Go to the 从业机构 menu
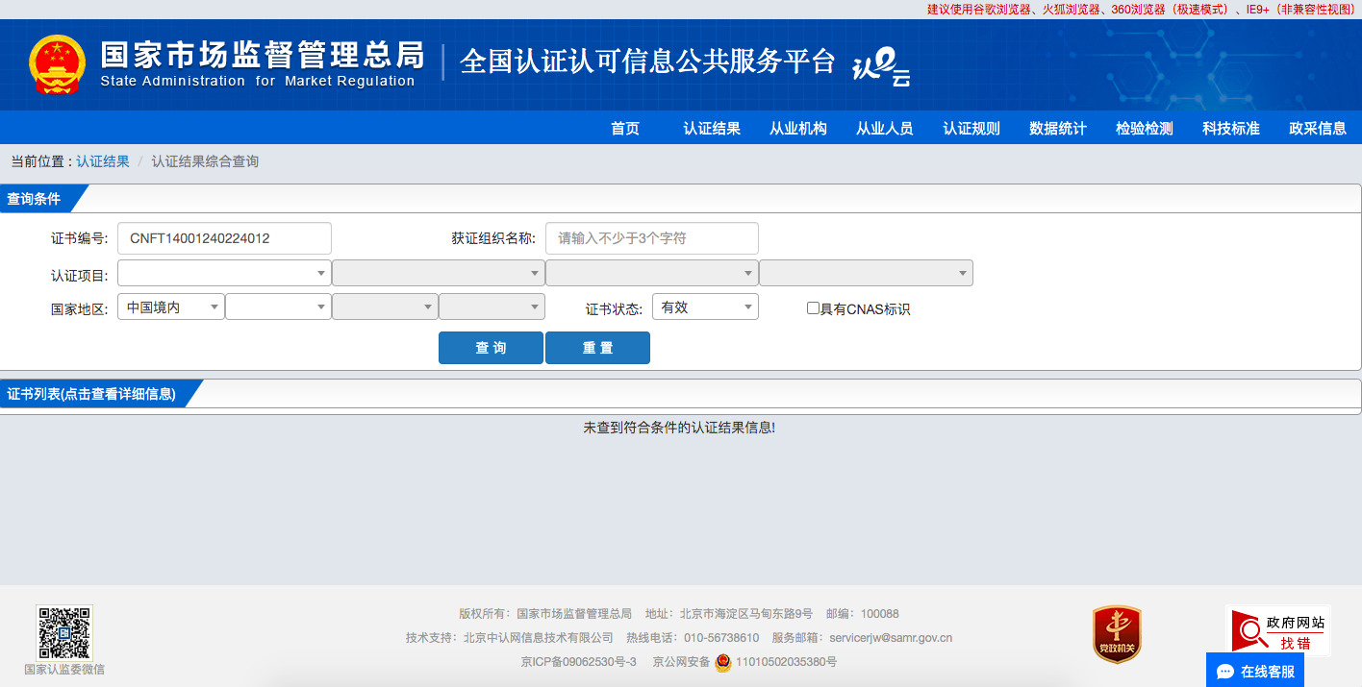 [798, 128]
